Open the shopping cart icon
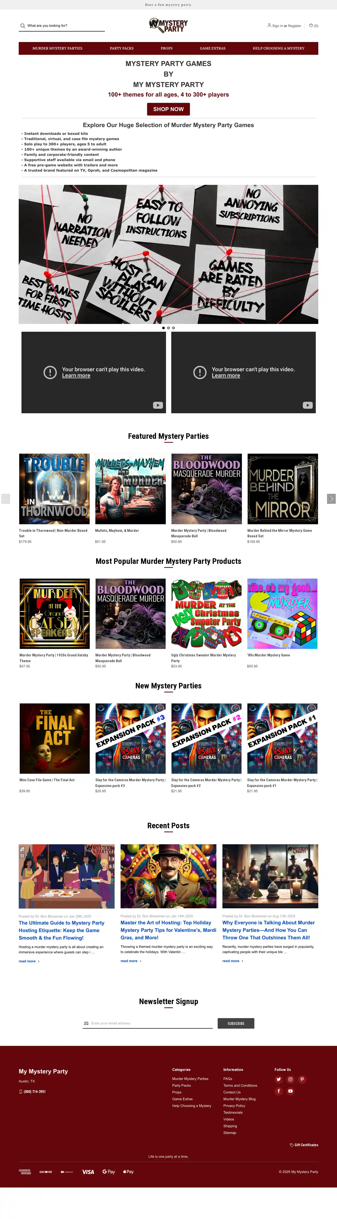Screen dimensions: 337x1219 (x=311, y=26)
